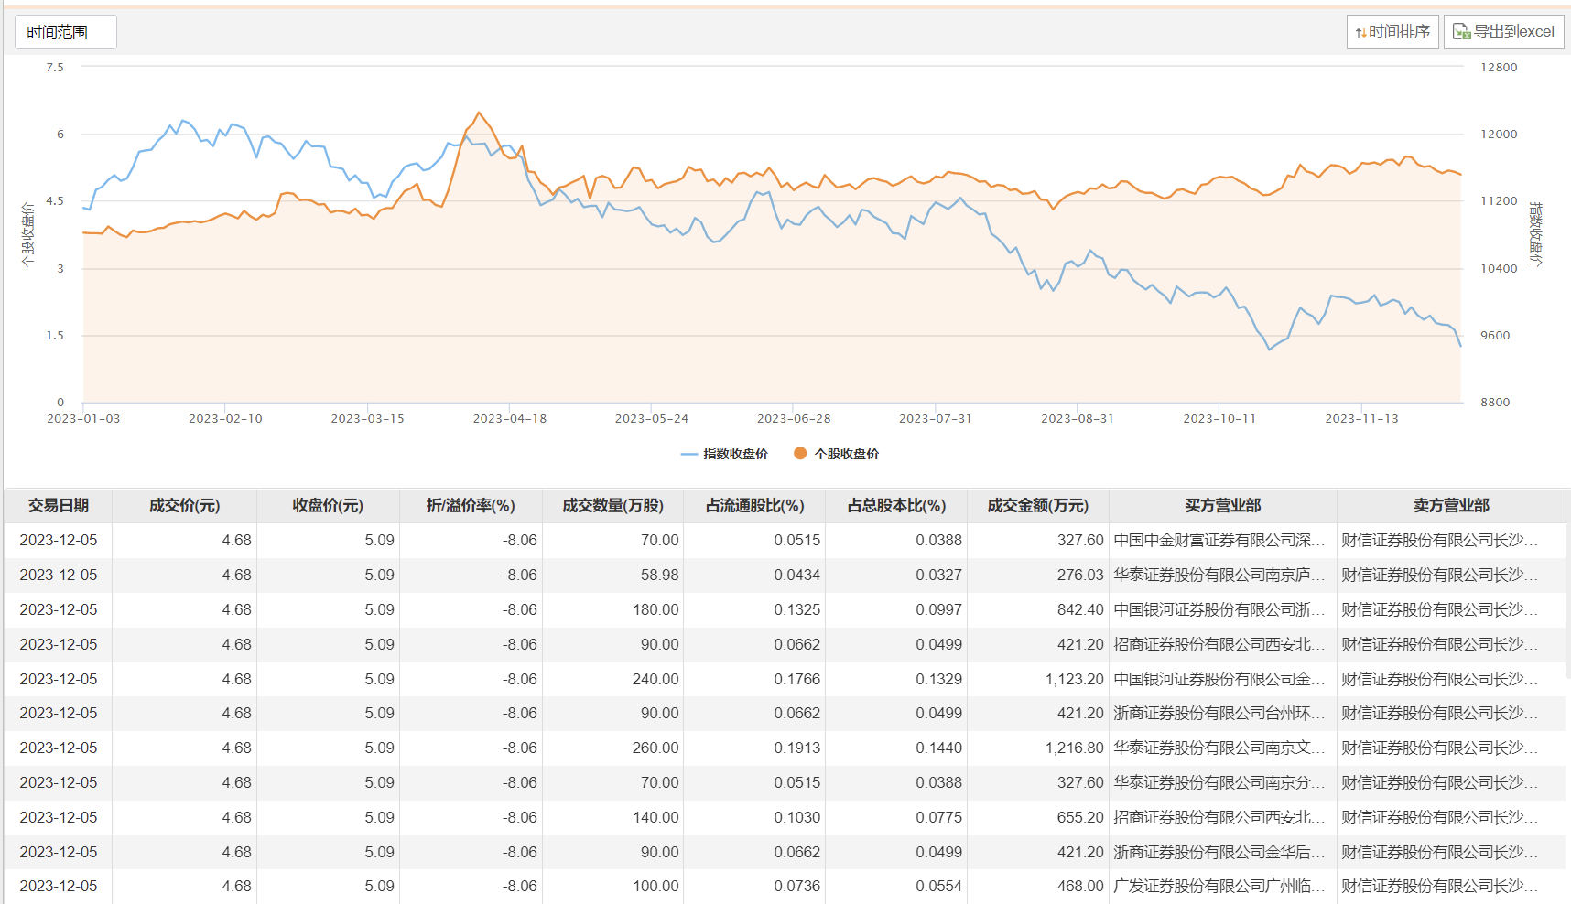Click the sort arrows icon beside 时间排序
The image size is (1571, 904).
coord(1360,32)
